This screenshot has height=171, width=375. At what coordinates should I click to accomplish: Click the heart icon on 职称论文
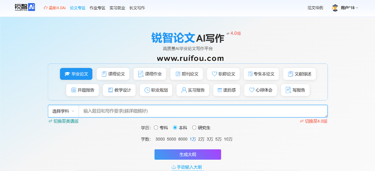point(215,74)
